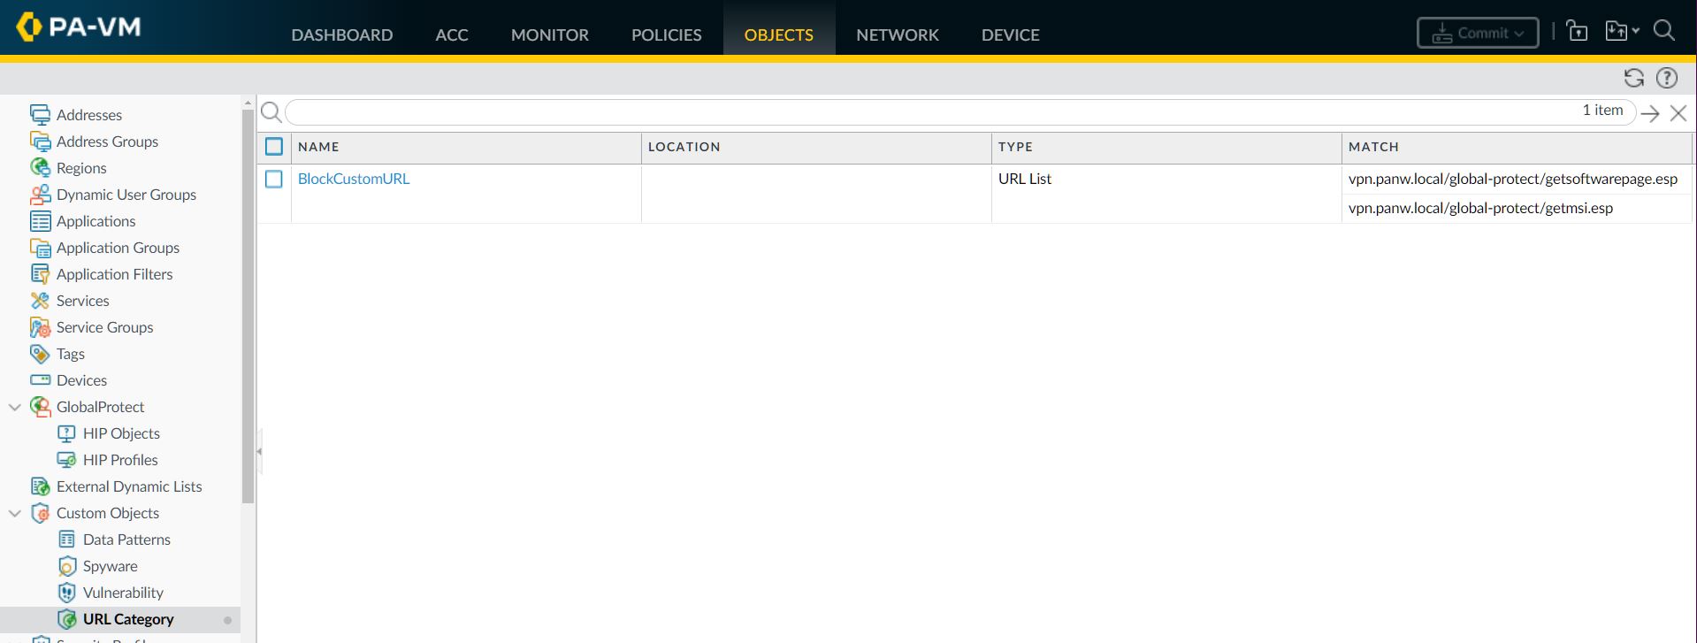Click the Custom Objects shield icon
Image resolution: width=1697 pixels, height=643 pixels.
(40, 513)
